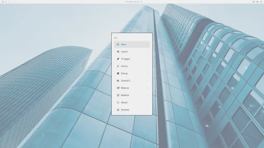Expand the Learn submenu chevron
Image resolution: width=264 pixels, height=148 pixels.
[148, 52]
